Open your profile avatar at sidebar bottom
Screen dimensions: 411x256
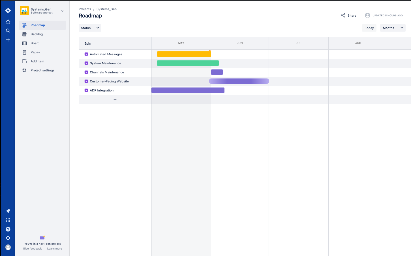[8, 247]
